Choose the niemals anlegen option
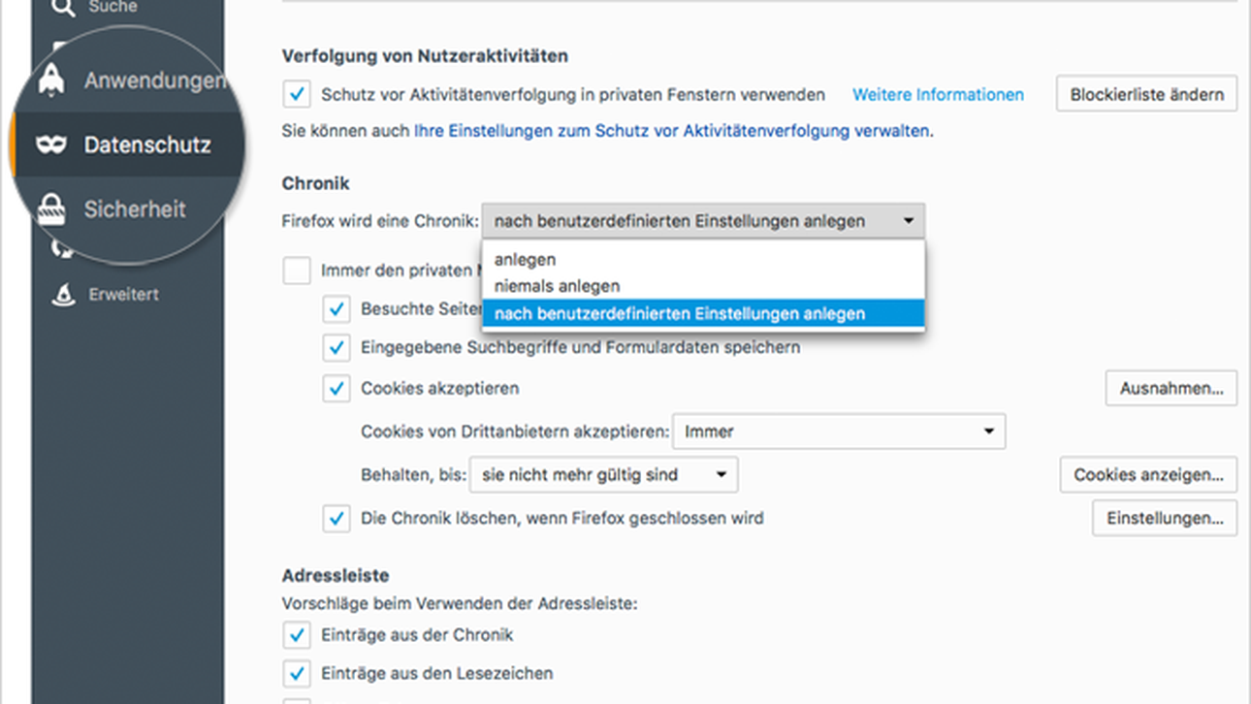The width and height of the screenshot is (1251, 704). (x=557, y=286)
